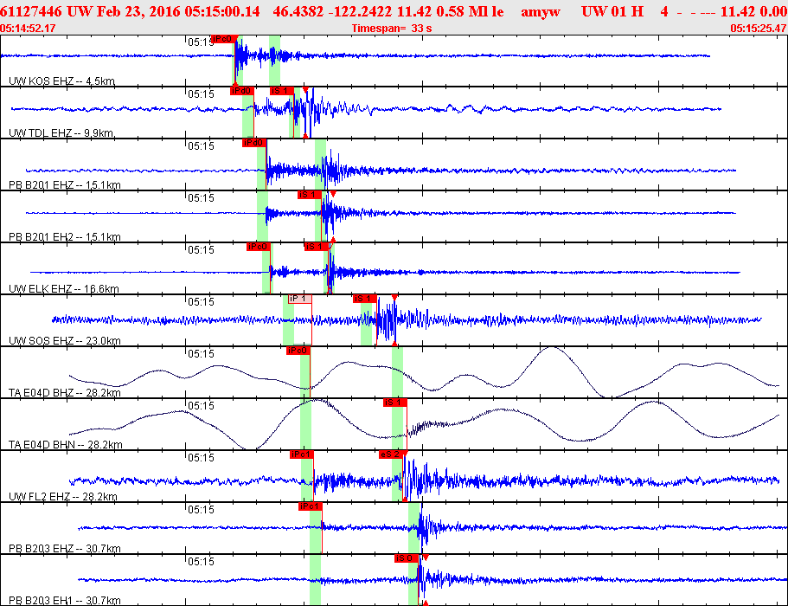The image size is (788, 606).
Task: Click the green predicted S band on PB B203 EHZ
Action: click(414, 528)
